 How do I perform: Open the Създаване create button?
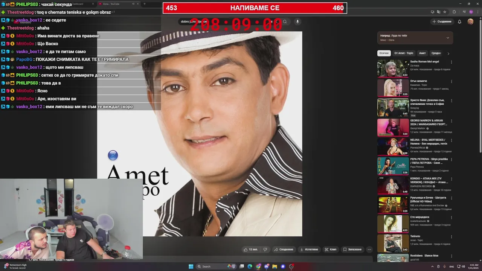click(442, 21)
